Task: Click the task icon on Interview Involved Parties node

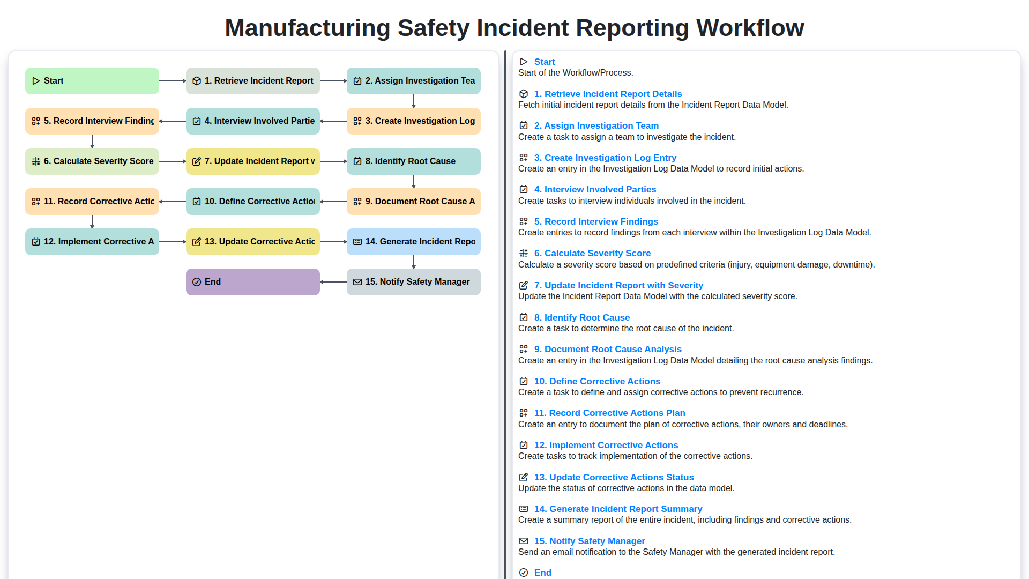Action: tap(196, 121)
